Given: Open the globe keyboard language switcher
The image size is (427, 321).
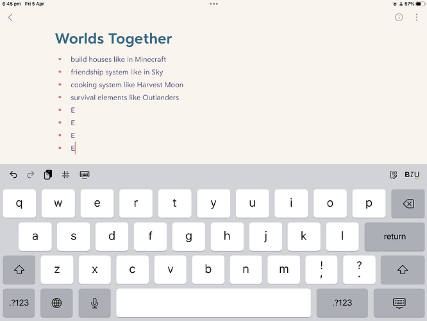Looking at the screenshot, I should pyautogui.click(x=56, y=303).
